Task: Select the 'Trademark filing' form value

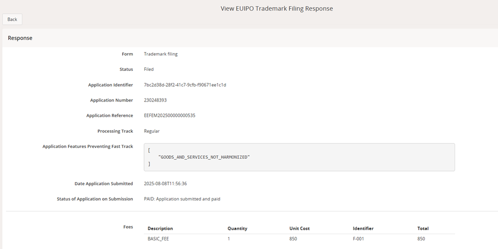Action: tap(161, 54)
